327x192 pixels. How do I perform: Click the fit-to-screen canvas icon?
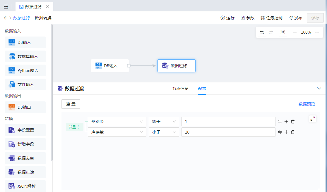(283, 32)
